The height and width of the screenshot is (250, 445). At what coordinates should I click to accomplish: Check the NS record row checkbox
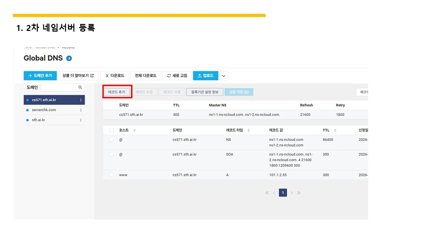tap(112, 140)
